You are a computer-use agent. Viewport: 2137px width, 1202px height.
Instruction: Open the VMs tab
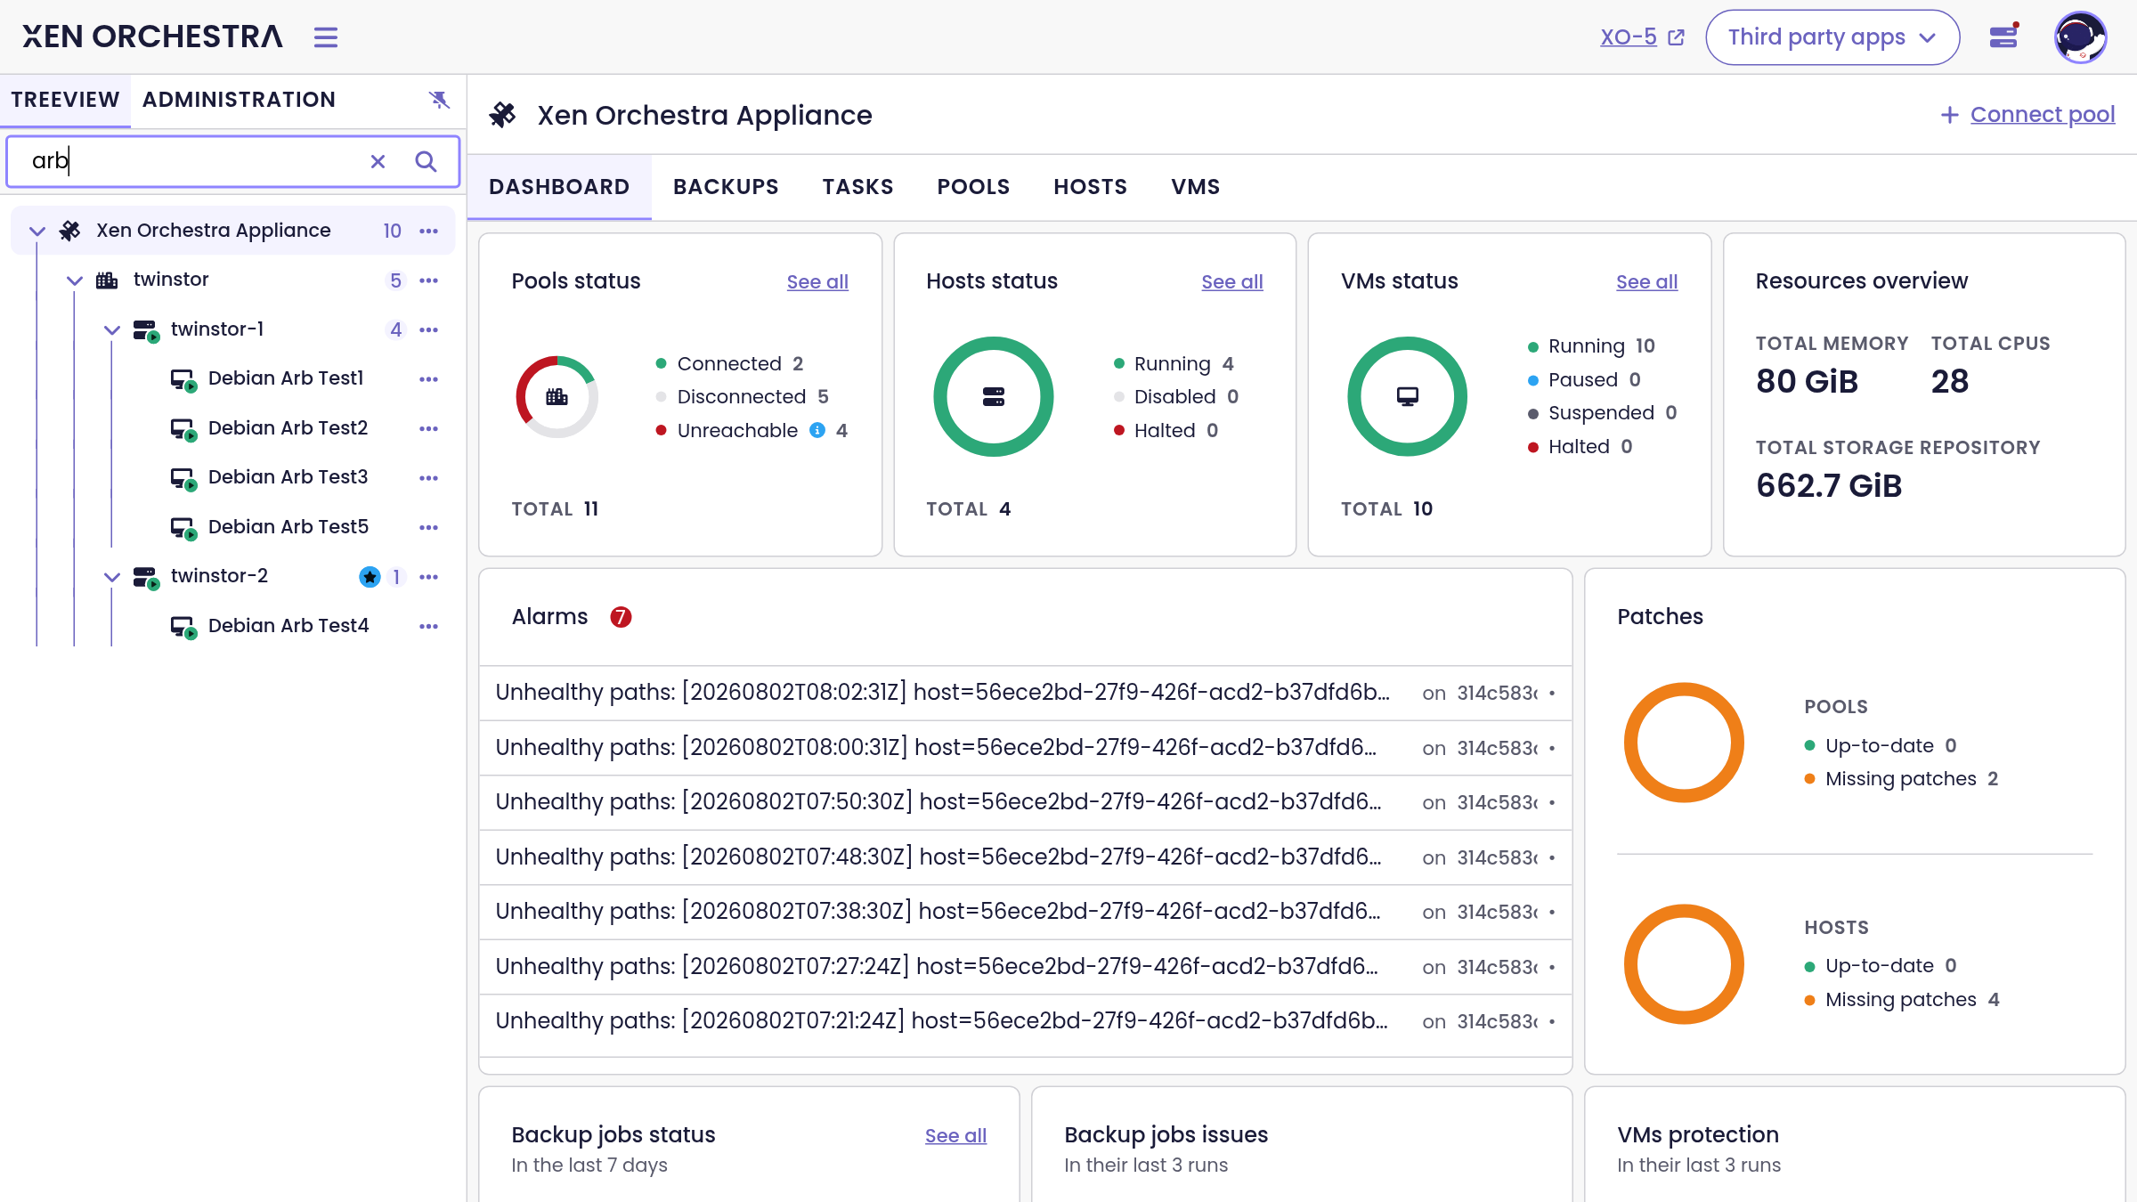[1195, 187]
